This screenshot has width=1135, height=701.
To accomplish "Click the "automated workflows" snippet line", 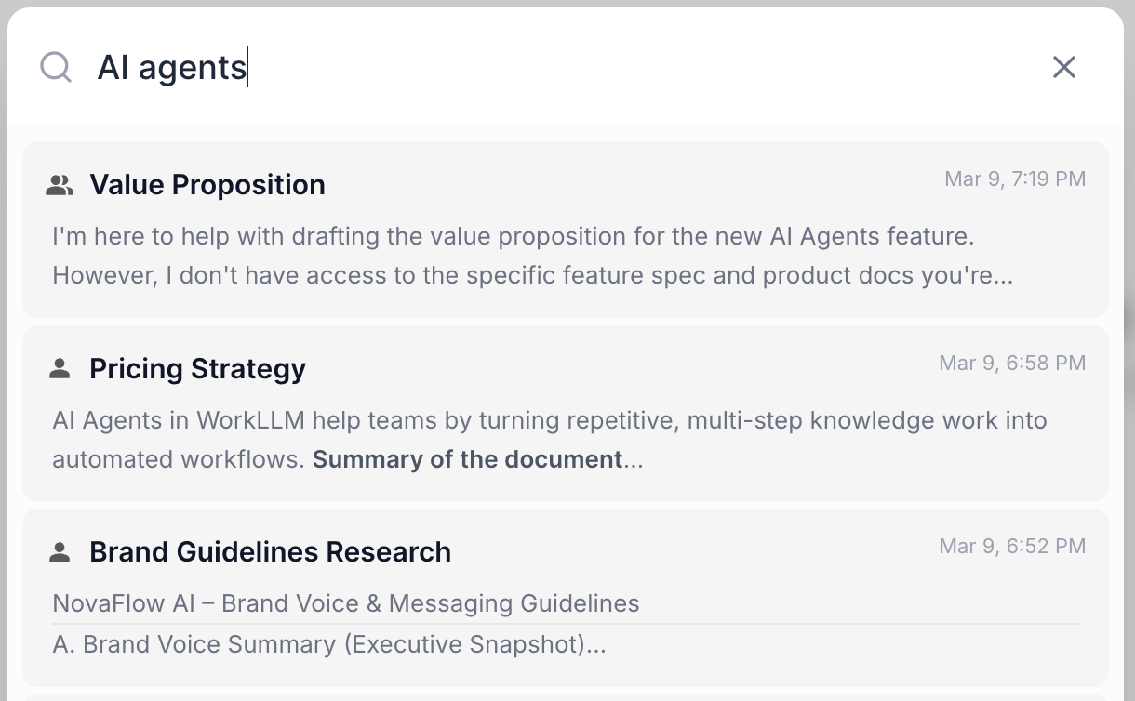I will pos(179,459).
